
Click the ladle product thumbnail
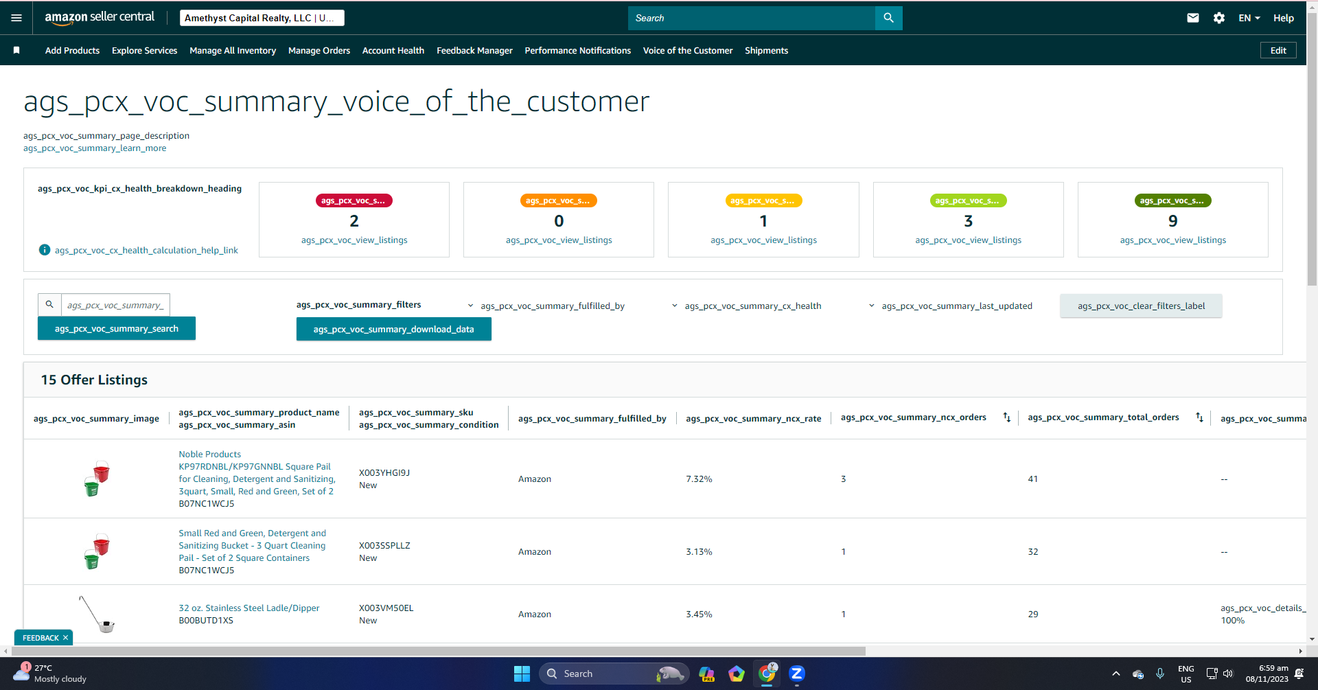(x=96, y=614)
